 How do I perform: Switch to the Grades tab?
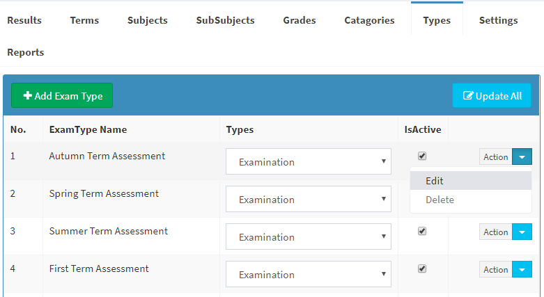[x=300, y=20]
